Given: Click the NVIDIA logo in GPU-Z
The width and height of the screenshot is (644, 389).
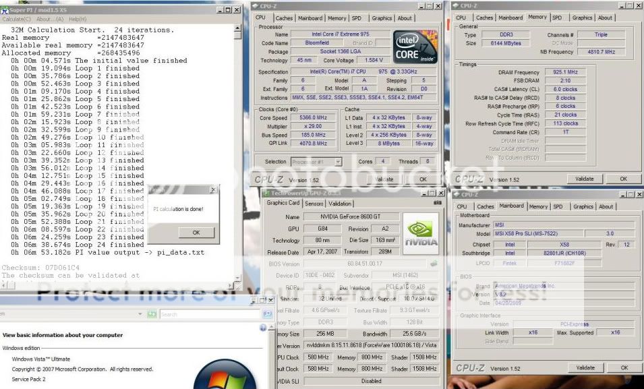Looking at the screenshot, I should coord(421,233).
